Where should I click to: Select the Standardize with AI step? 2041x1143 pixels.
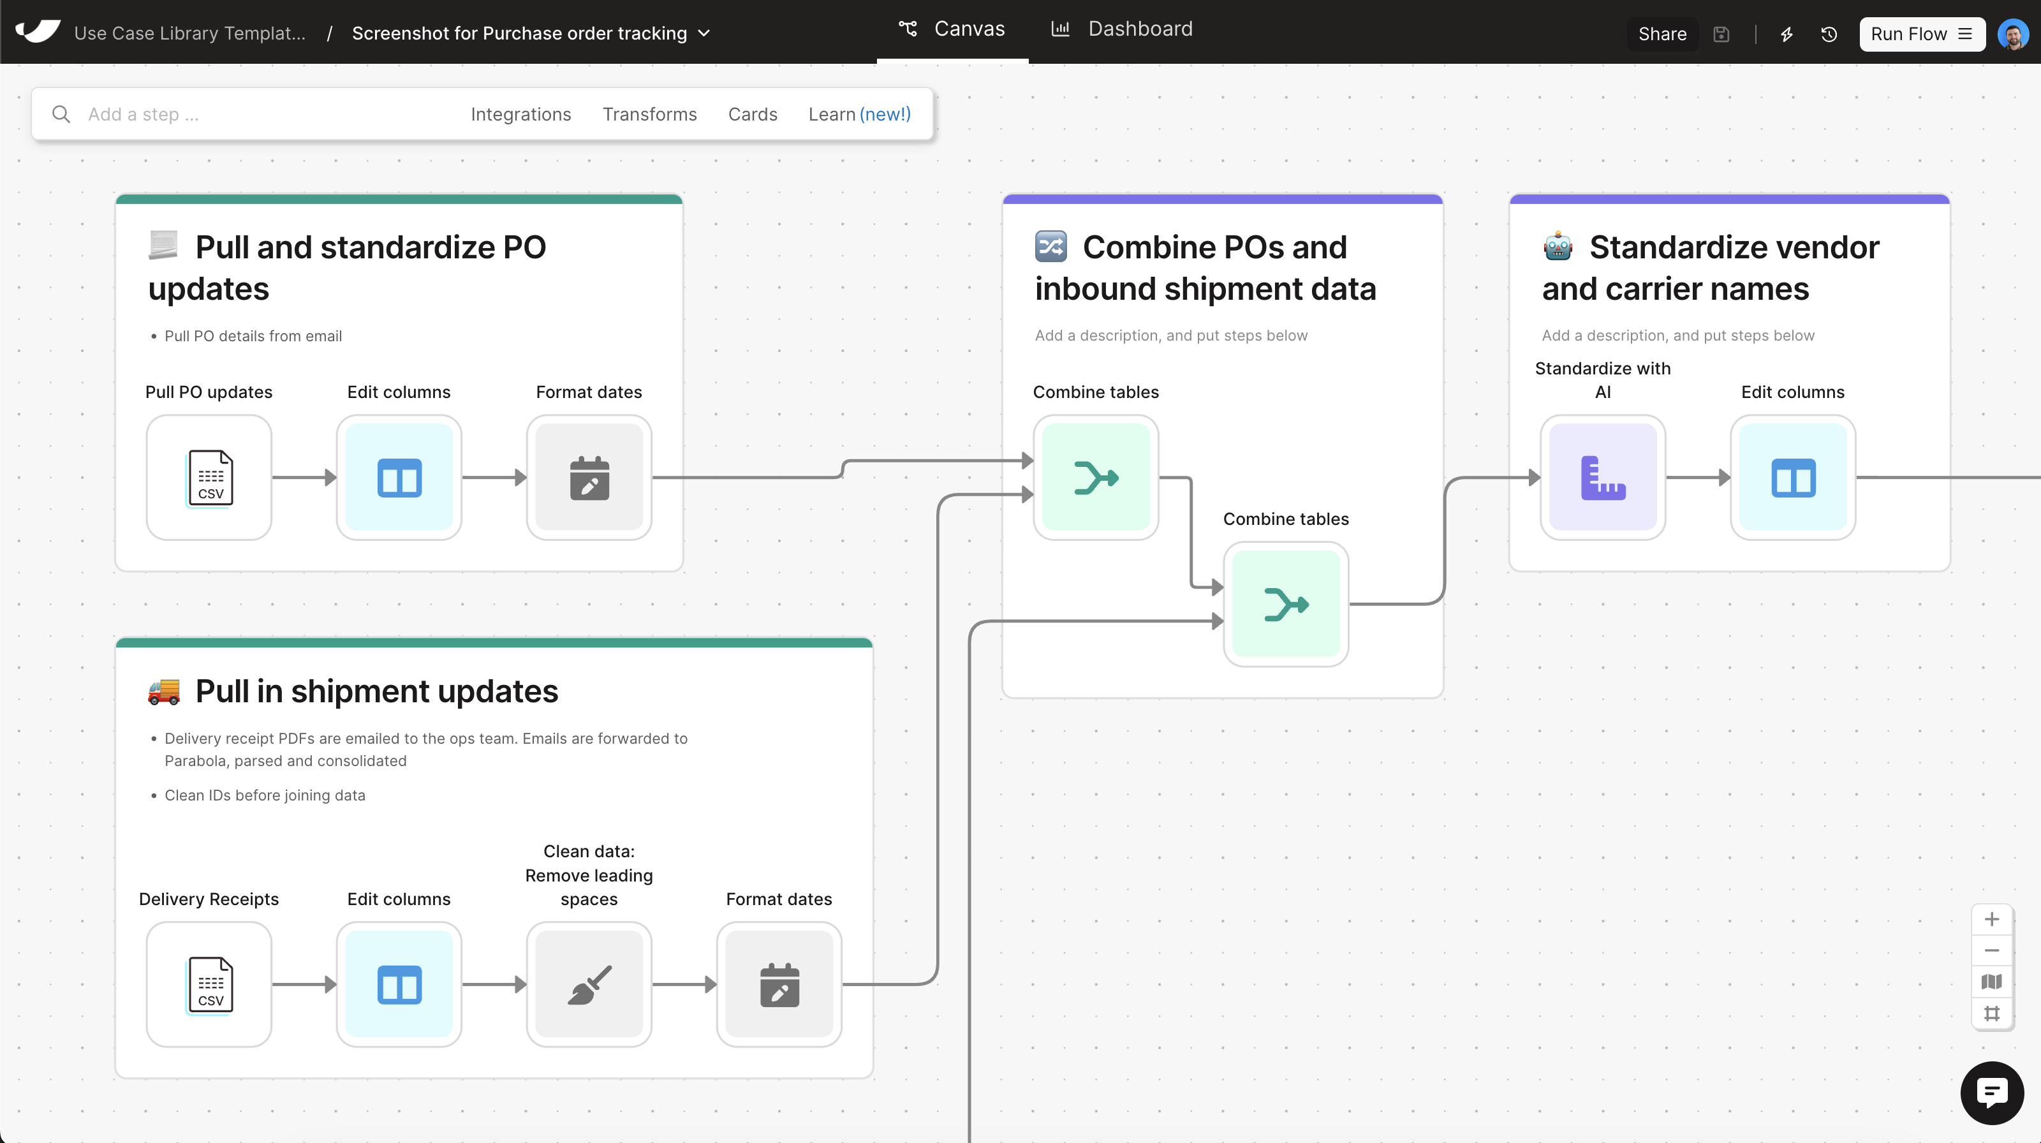tap(1602, 478)
